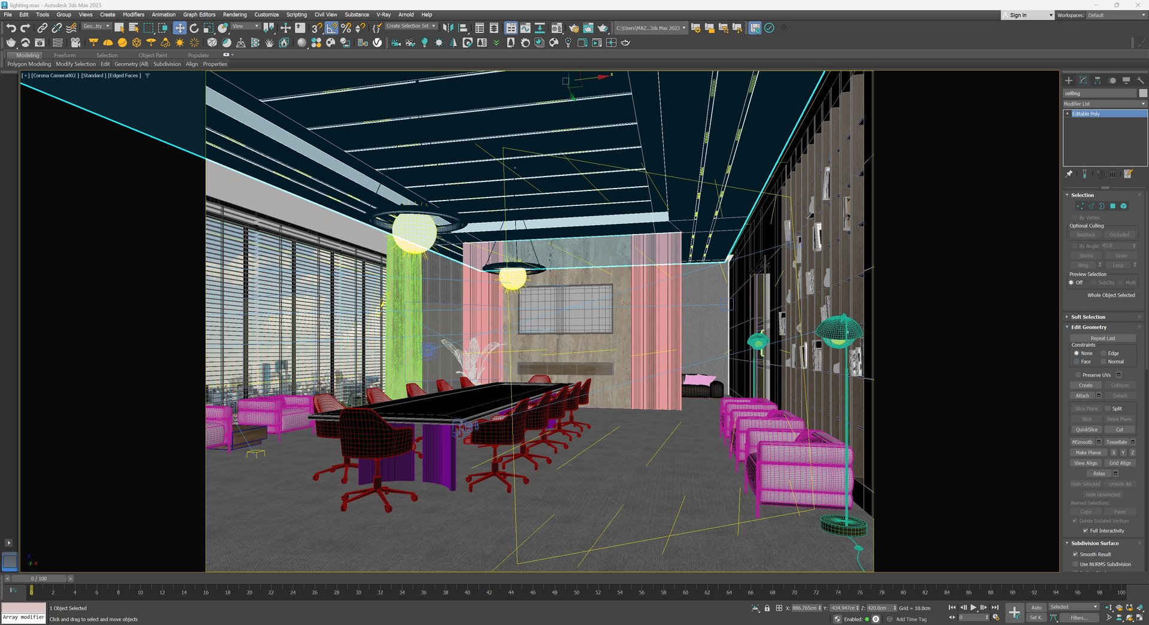The image size is (1149, 625).
Task: Switch to the Freeform ribbon tab
Action: 65,55
